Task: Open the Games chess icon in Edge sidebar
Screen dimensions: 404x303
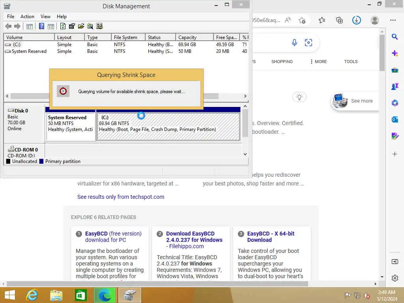Action: [395, 86]
